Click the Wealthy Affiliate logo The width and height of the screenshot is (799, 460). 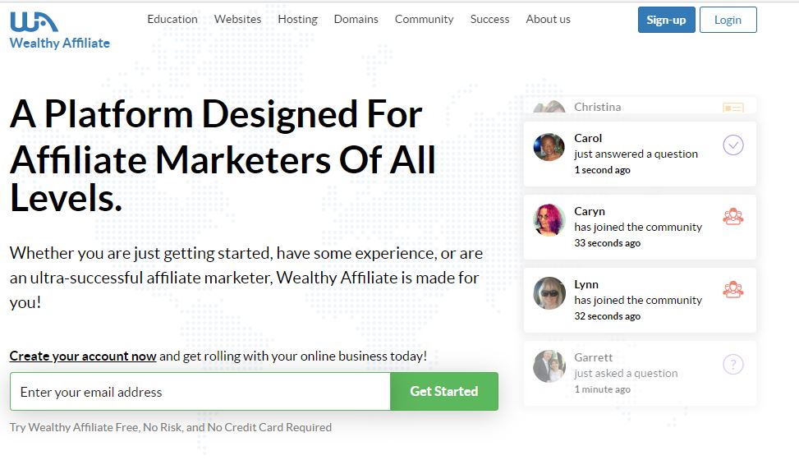pyautogui.click(x=60, y=30)
